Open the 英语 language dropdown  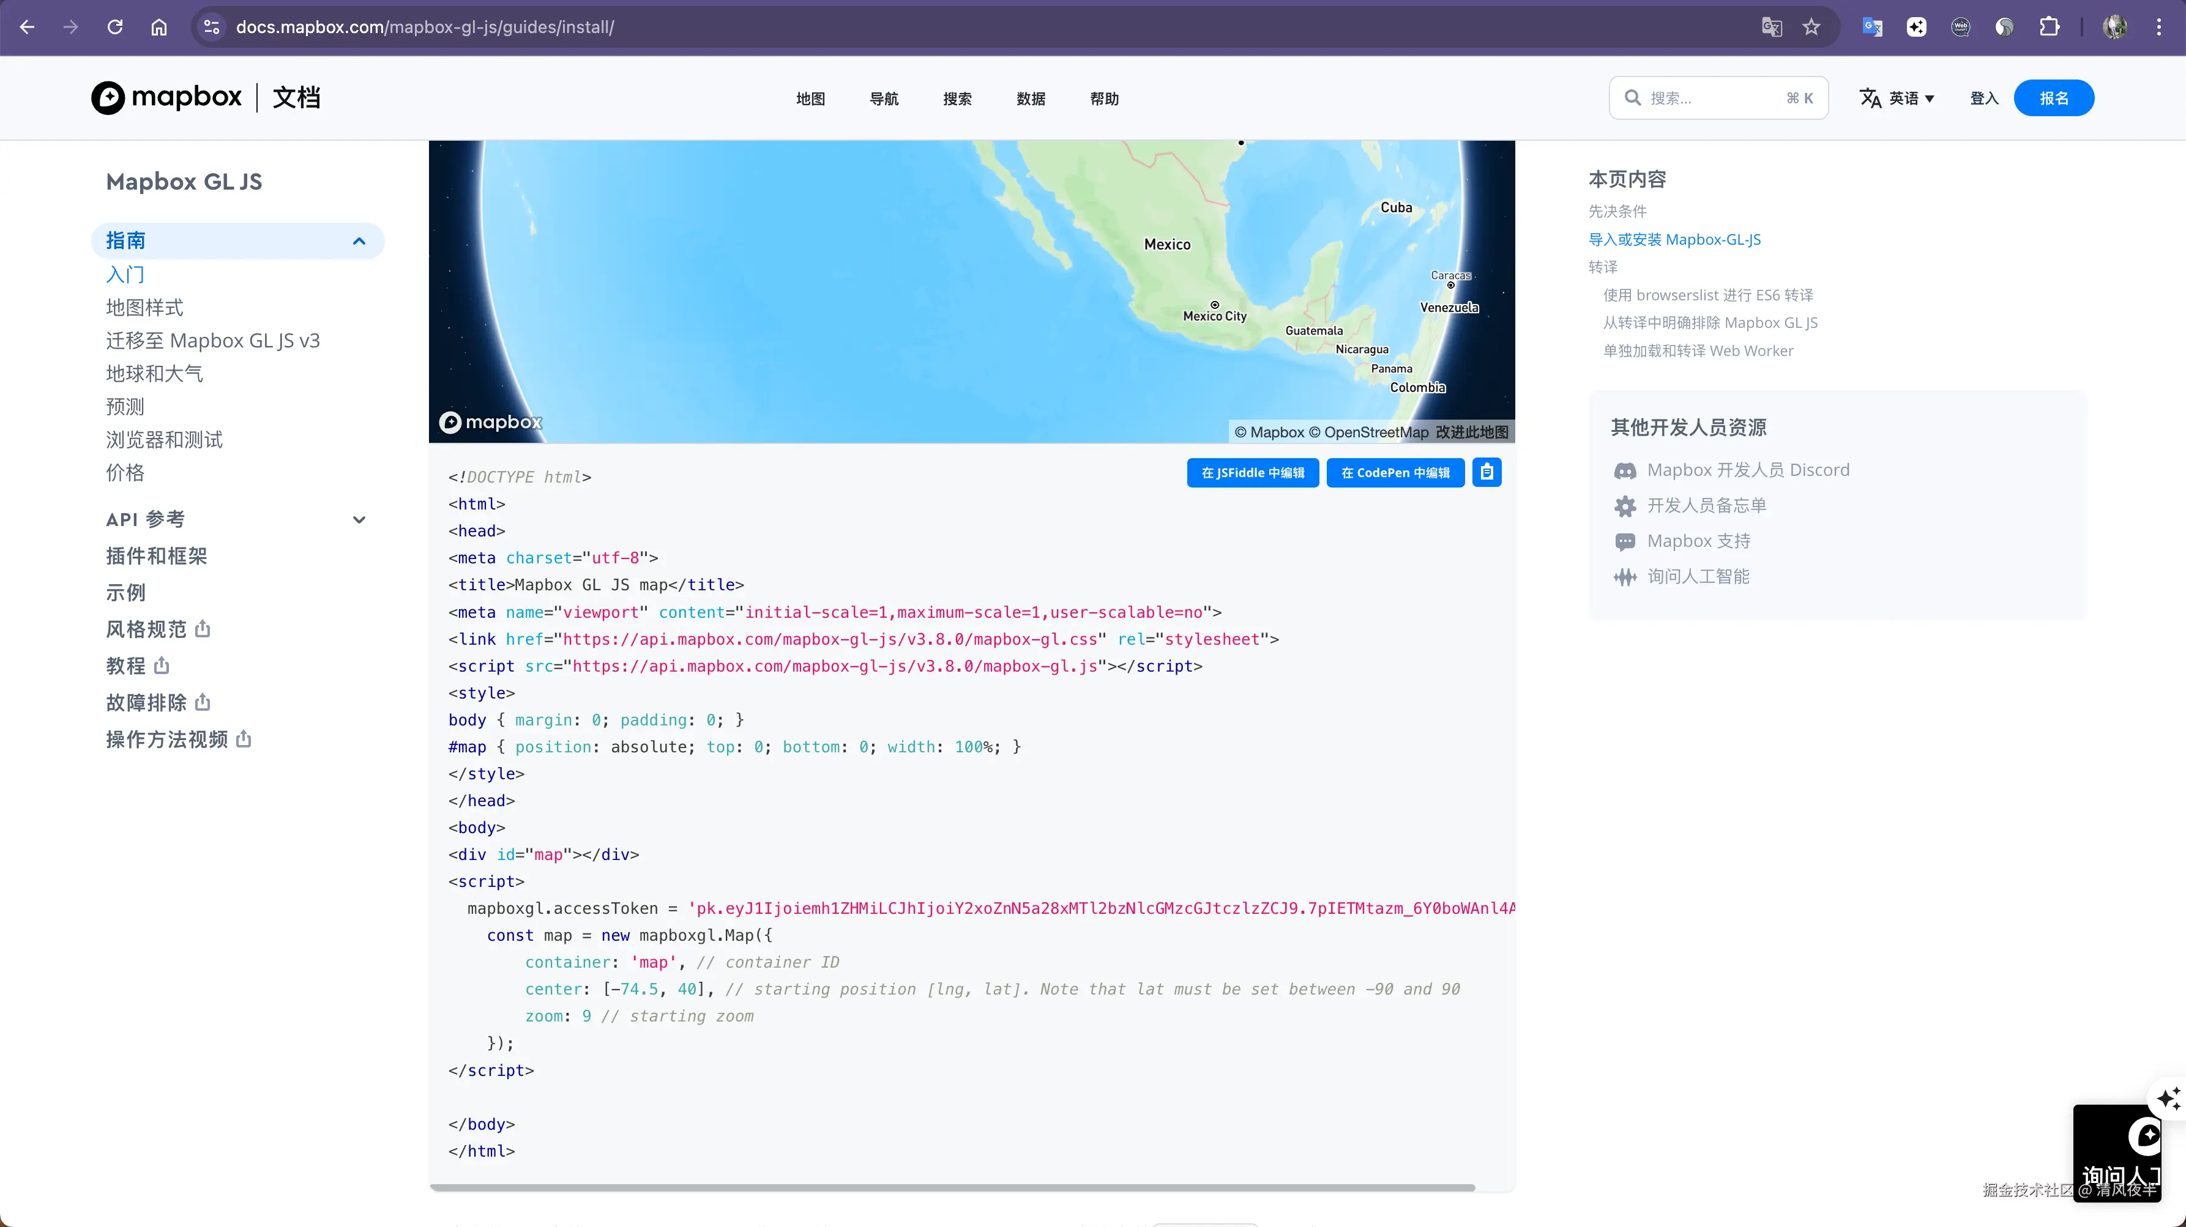pos(1898,98)
